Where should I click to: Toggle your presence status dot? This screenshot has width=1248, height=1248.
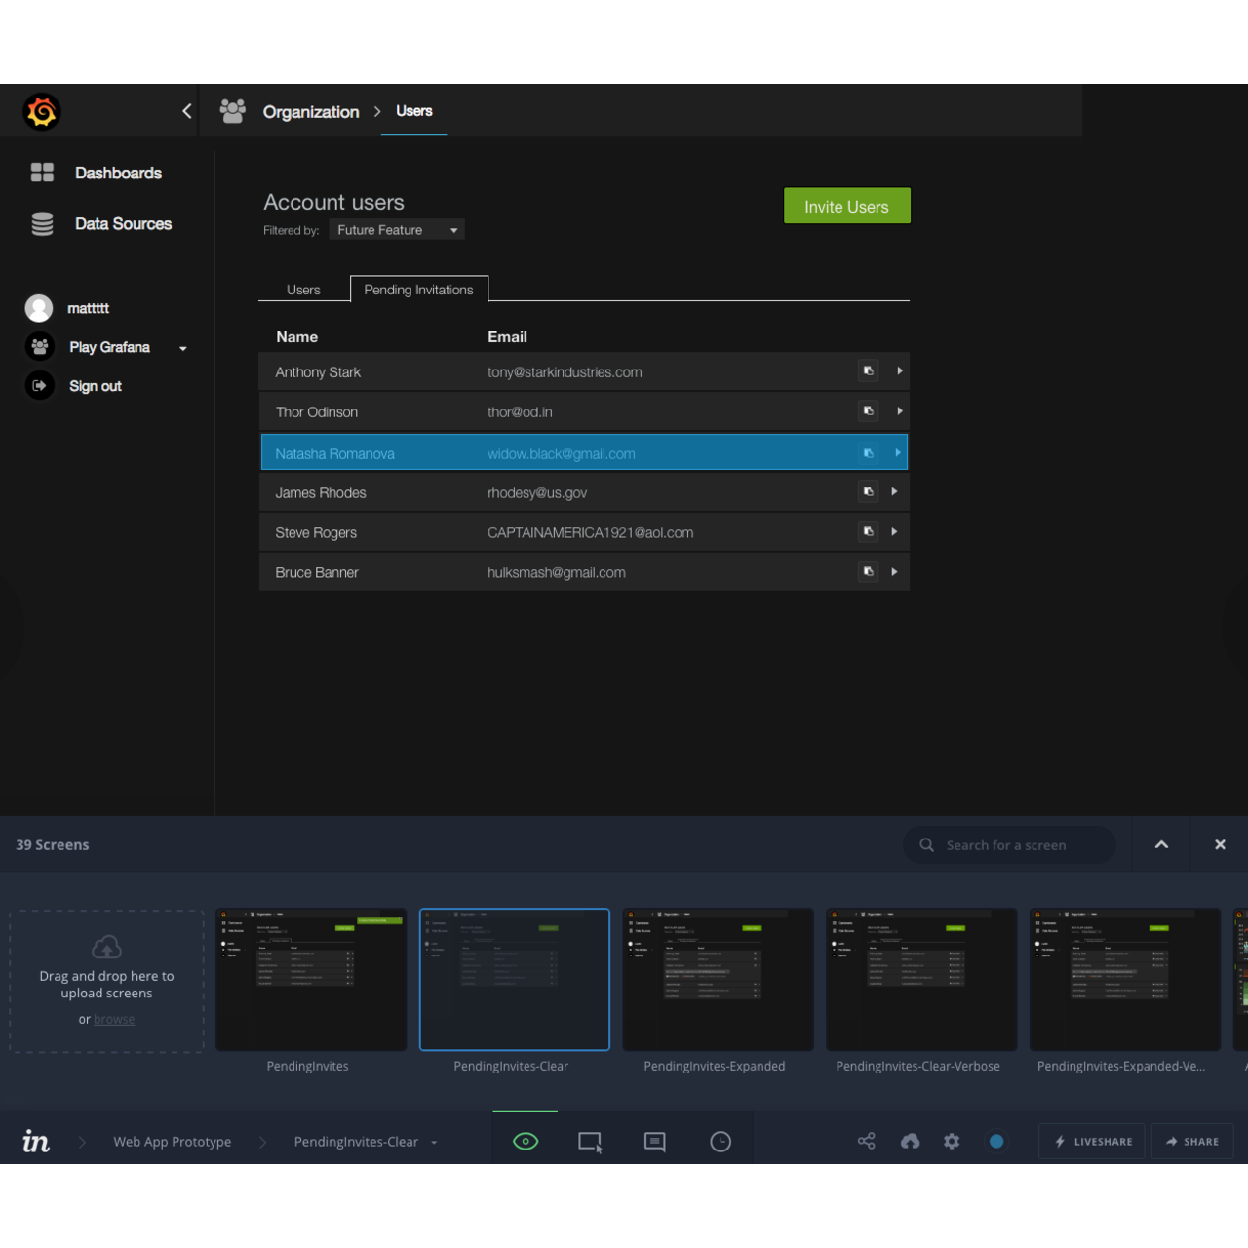(x=996, y=1141)
